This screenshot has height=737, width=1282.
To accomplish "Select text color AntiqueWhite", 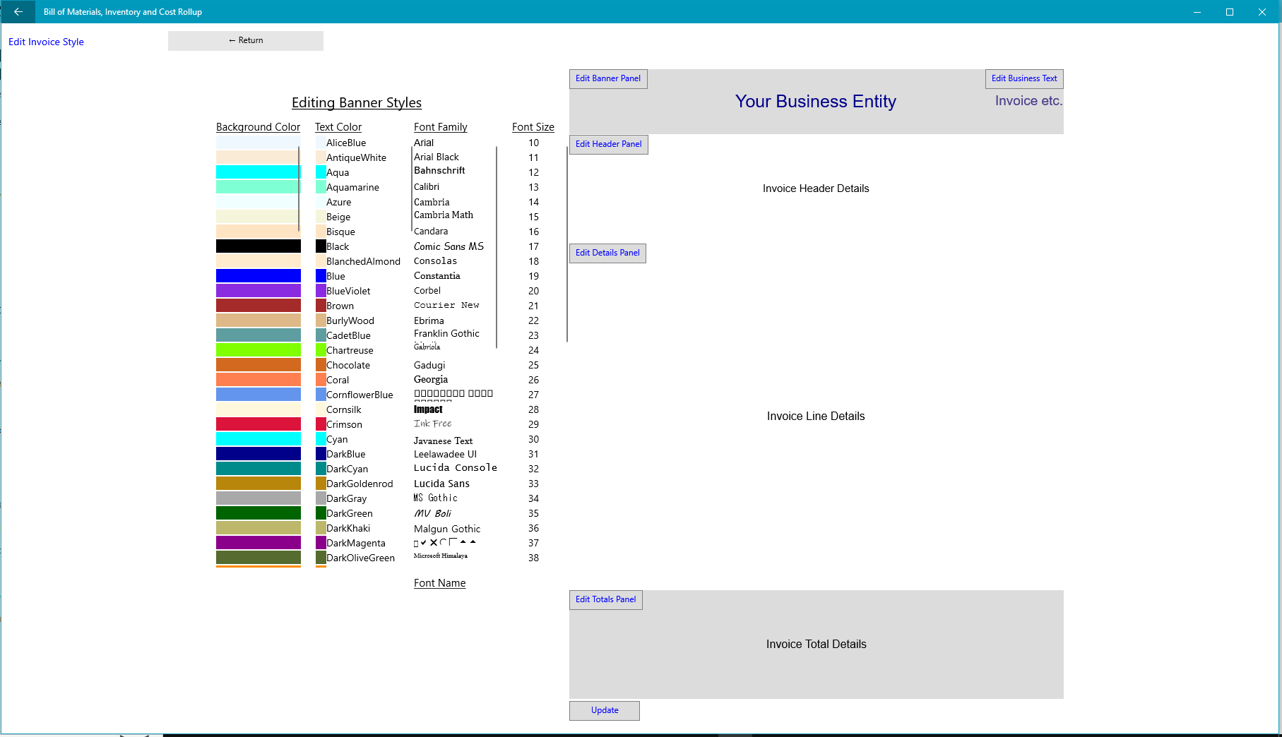I will click(356, 157).
